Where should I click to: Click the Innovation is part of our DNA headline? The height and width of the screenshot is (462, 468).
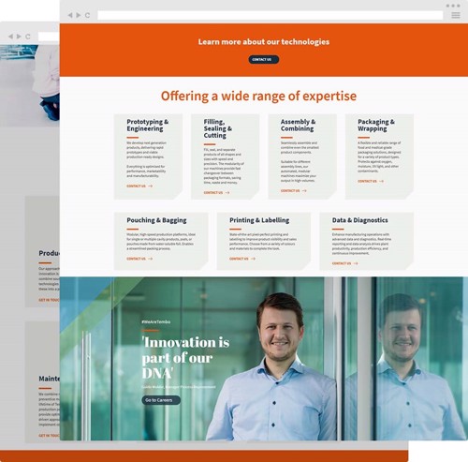tap(185, 357)
